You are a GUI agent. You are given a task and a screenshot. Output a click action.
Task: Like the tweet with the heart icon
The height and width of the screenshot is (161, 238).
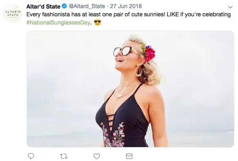click(x=97, y=156)
